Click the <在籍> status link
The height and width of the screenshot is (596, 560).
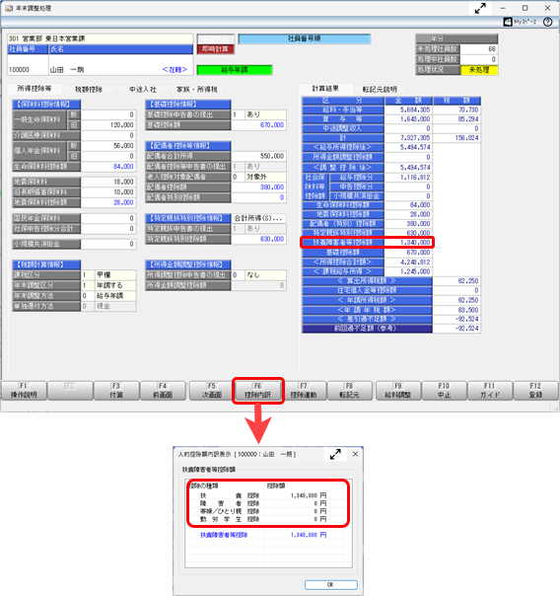tap(175, 70)
